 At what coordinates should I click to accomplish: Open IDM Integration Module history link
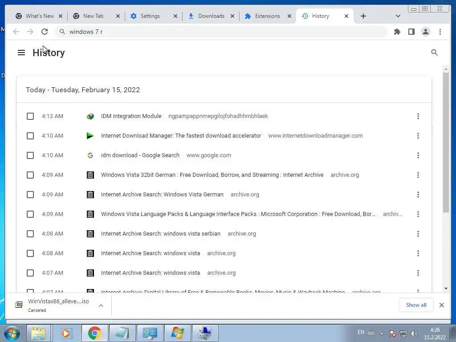pos(131,116)
